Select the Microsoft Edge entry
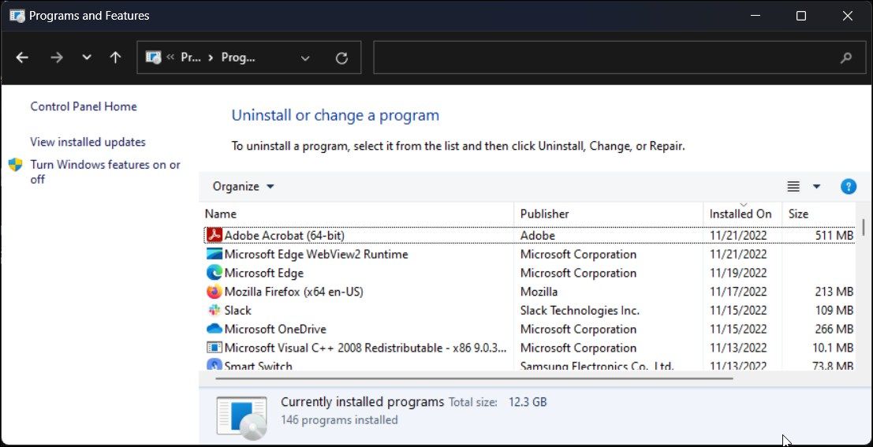 coord(264,273)
